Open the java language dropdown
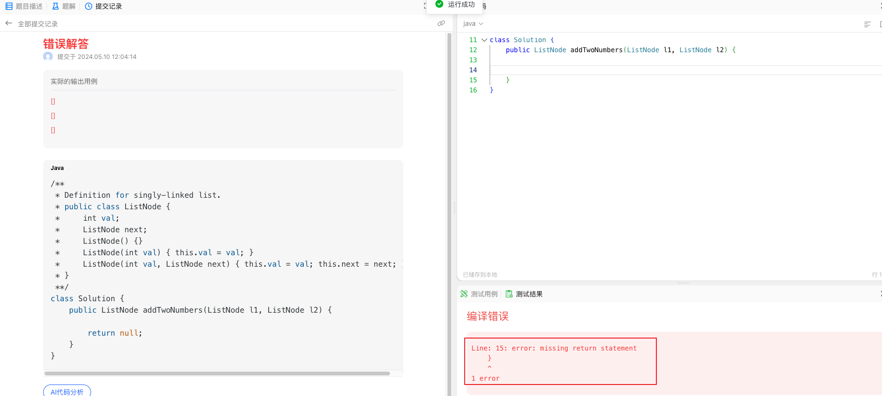The height and width of the screenshot is (396, 882). click(x=473, y=23)
